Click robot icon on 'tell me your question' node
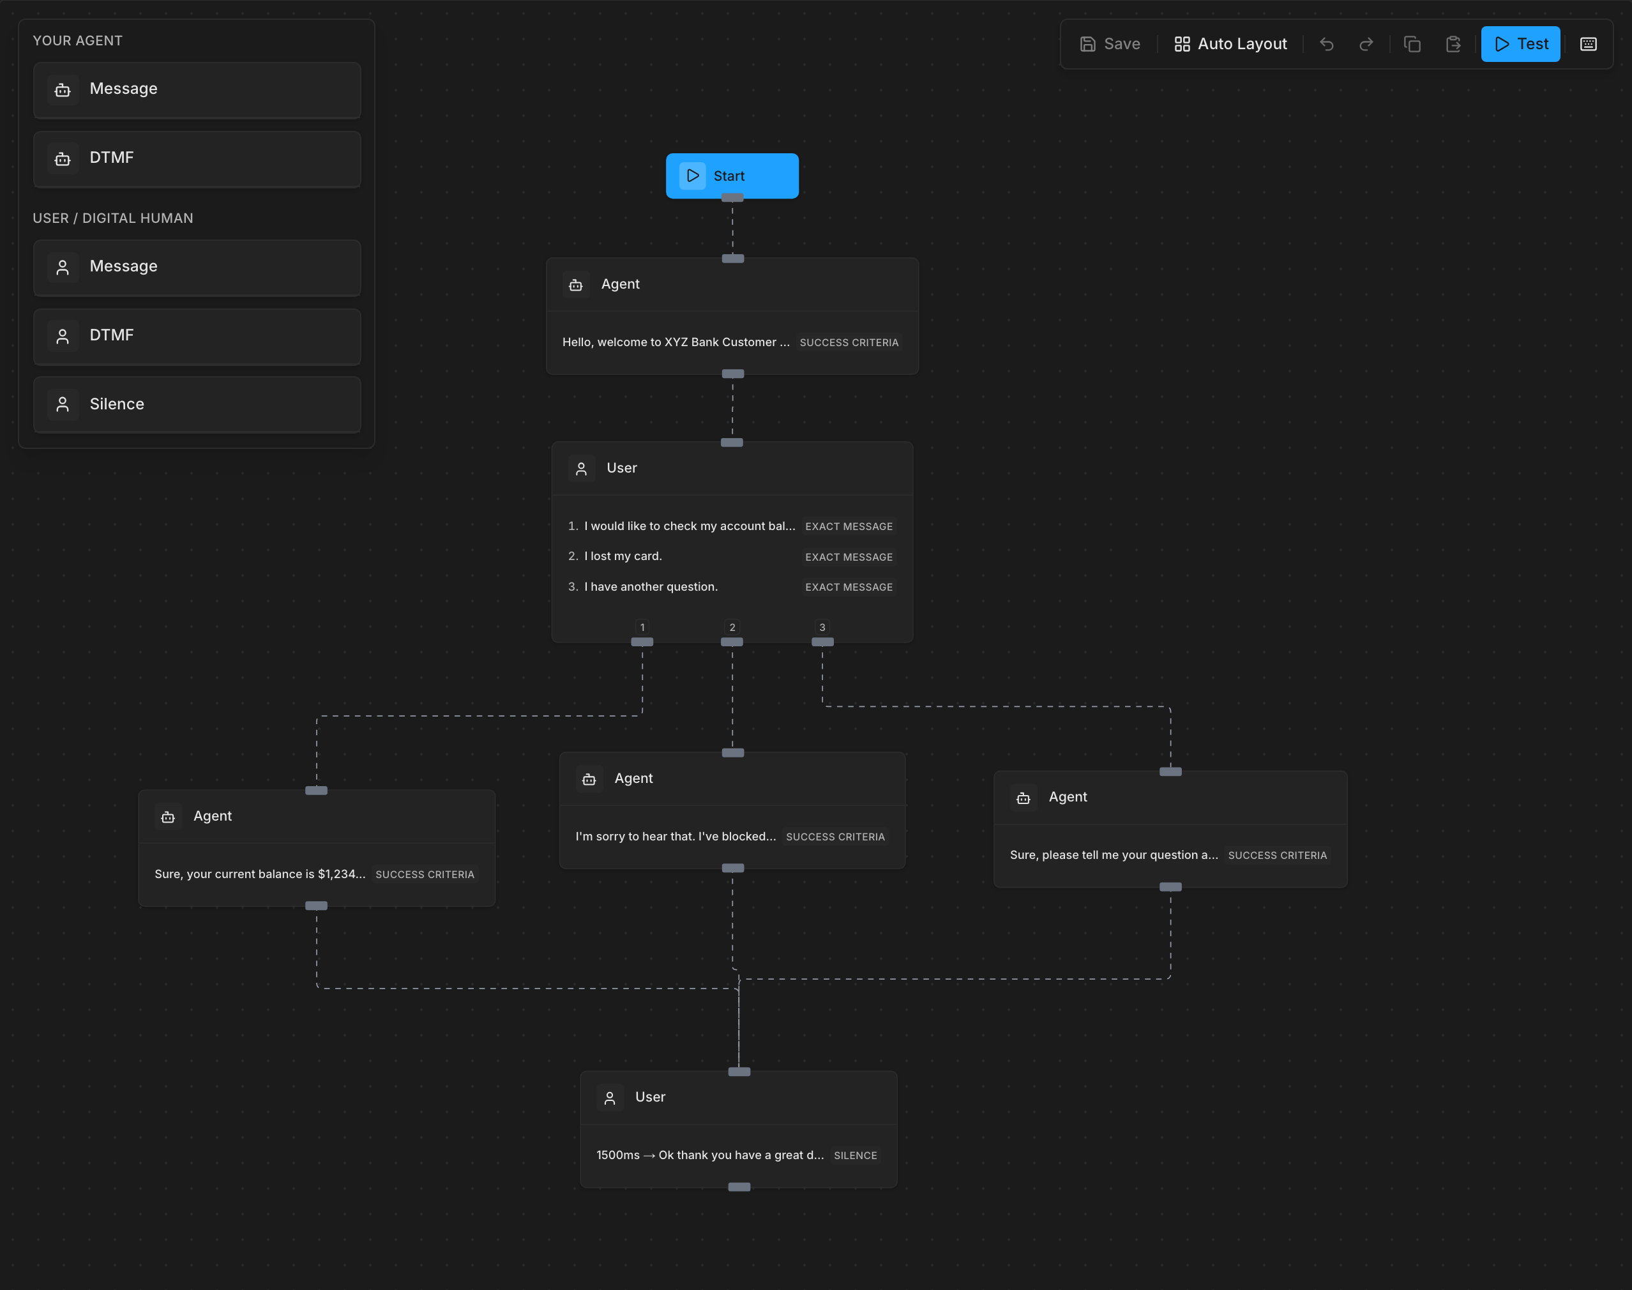 1024,798
